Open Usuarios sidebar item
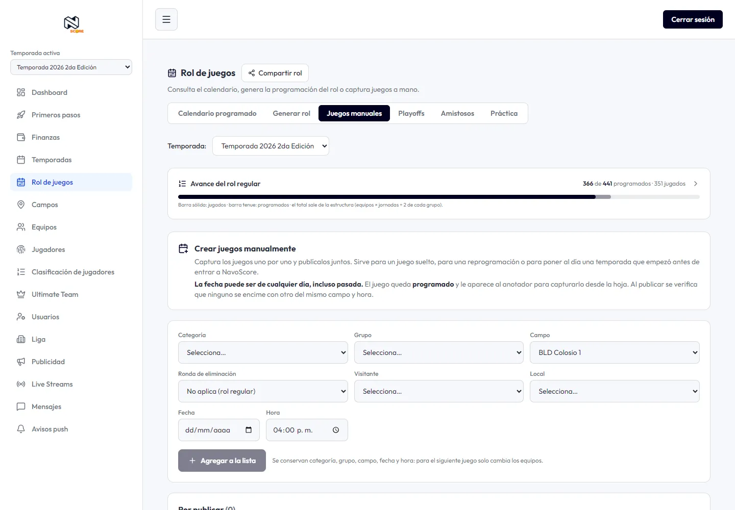This screenshot has width=735, height=510. [71, 317]
